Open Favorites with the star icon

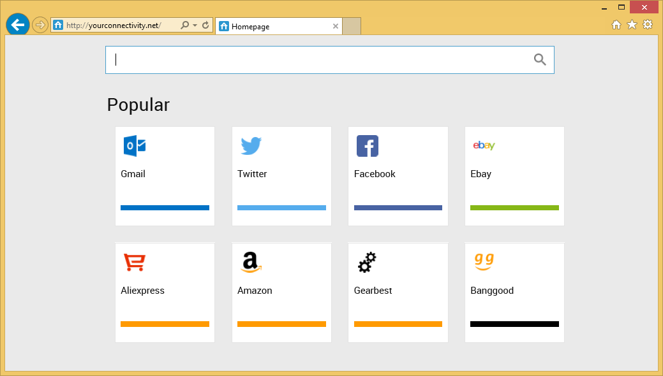[x=632, y=24]
